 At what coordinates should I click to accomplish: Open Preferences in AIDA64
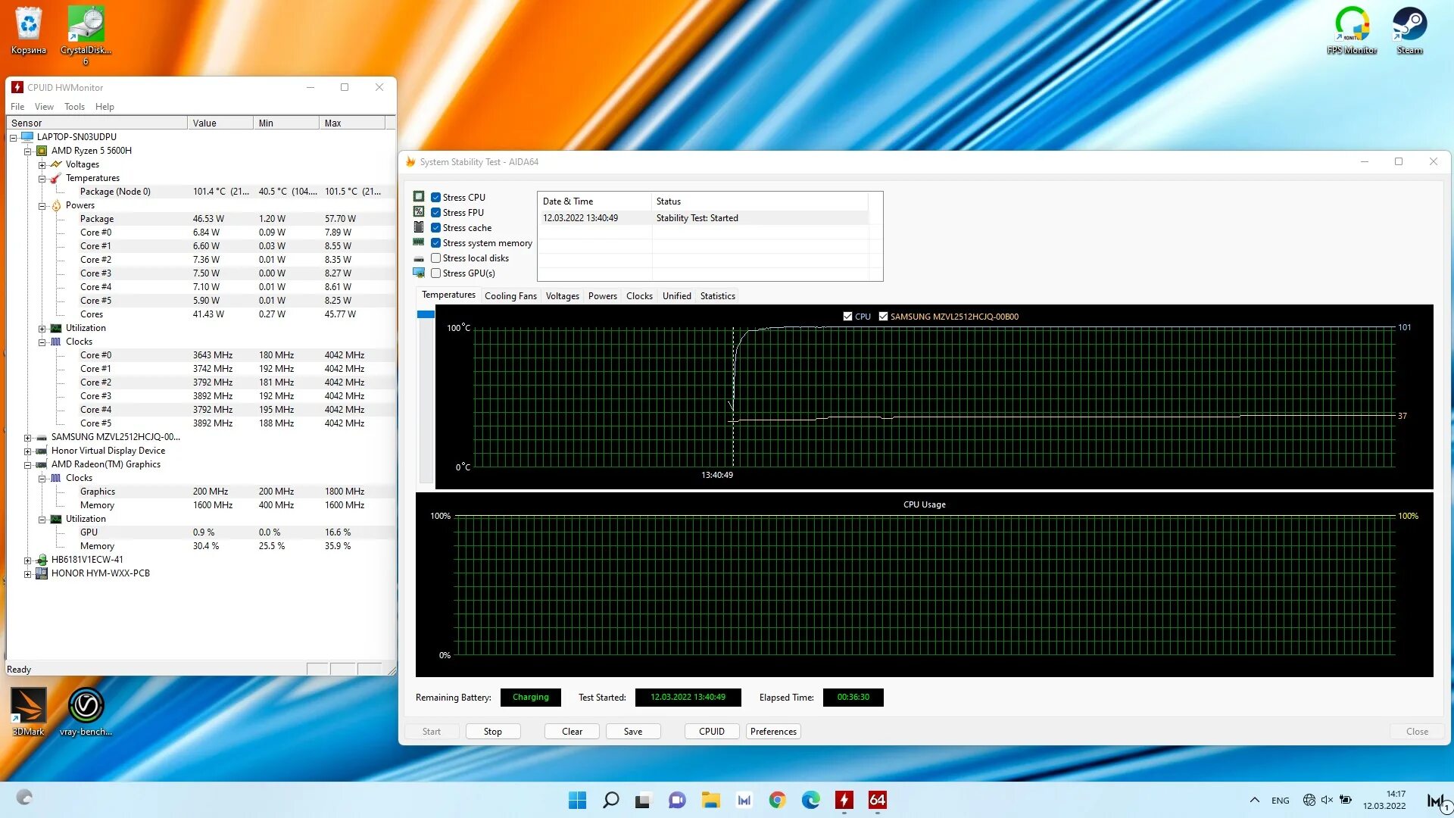coord(773,731)
